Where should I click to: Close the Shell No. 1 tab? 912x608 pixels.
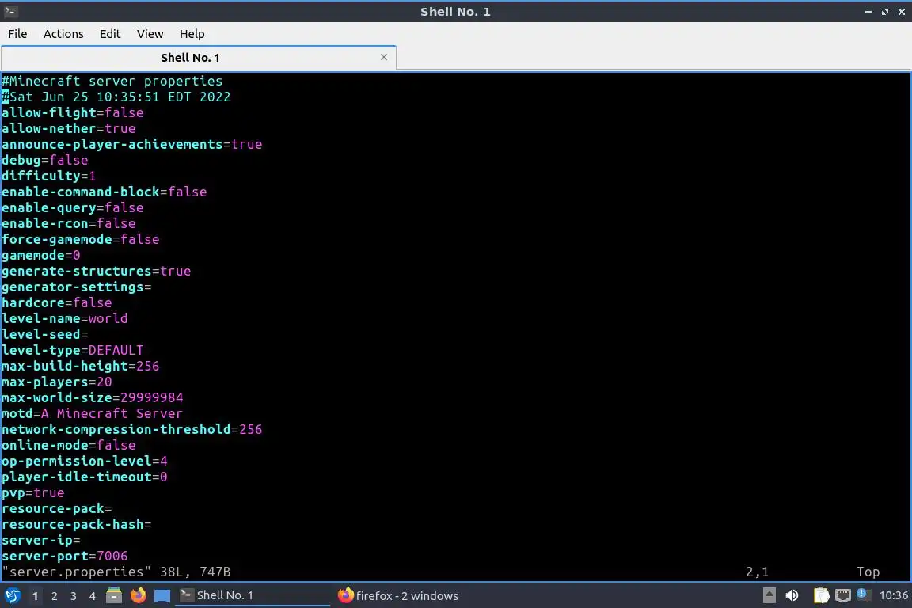(384, 57)
